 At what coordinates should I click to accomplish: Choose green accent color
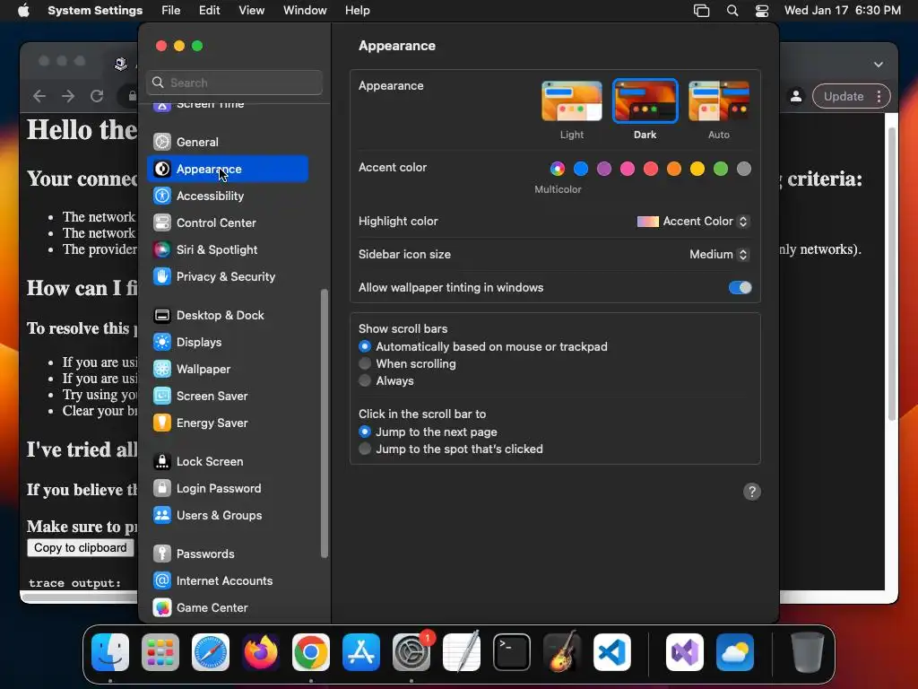point(721,169)
